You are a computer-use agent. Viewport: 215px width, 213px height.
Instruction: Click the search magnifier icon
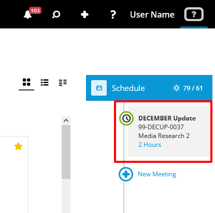(x=56, y=14)
